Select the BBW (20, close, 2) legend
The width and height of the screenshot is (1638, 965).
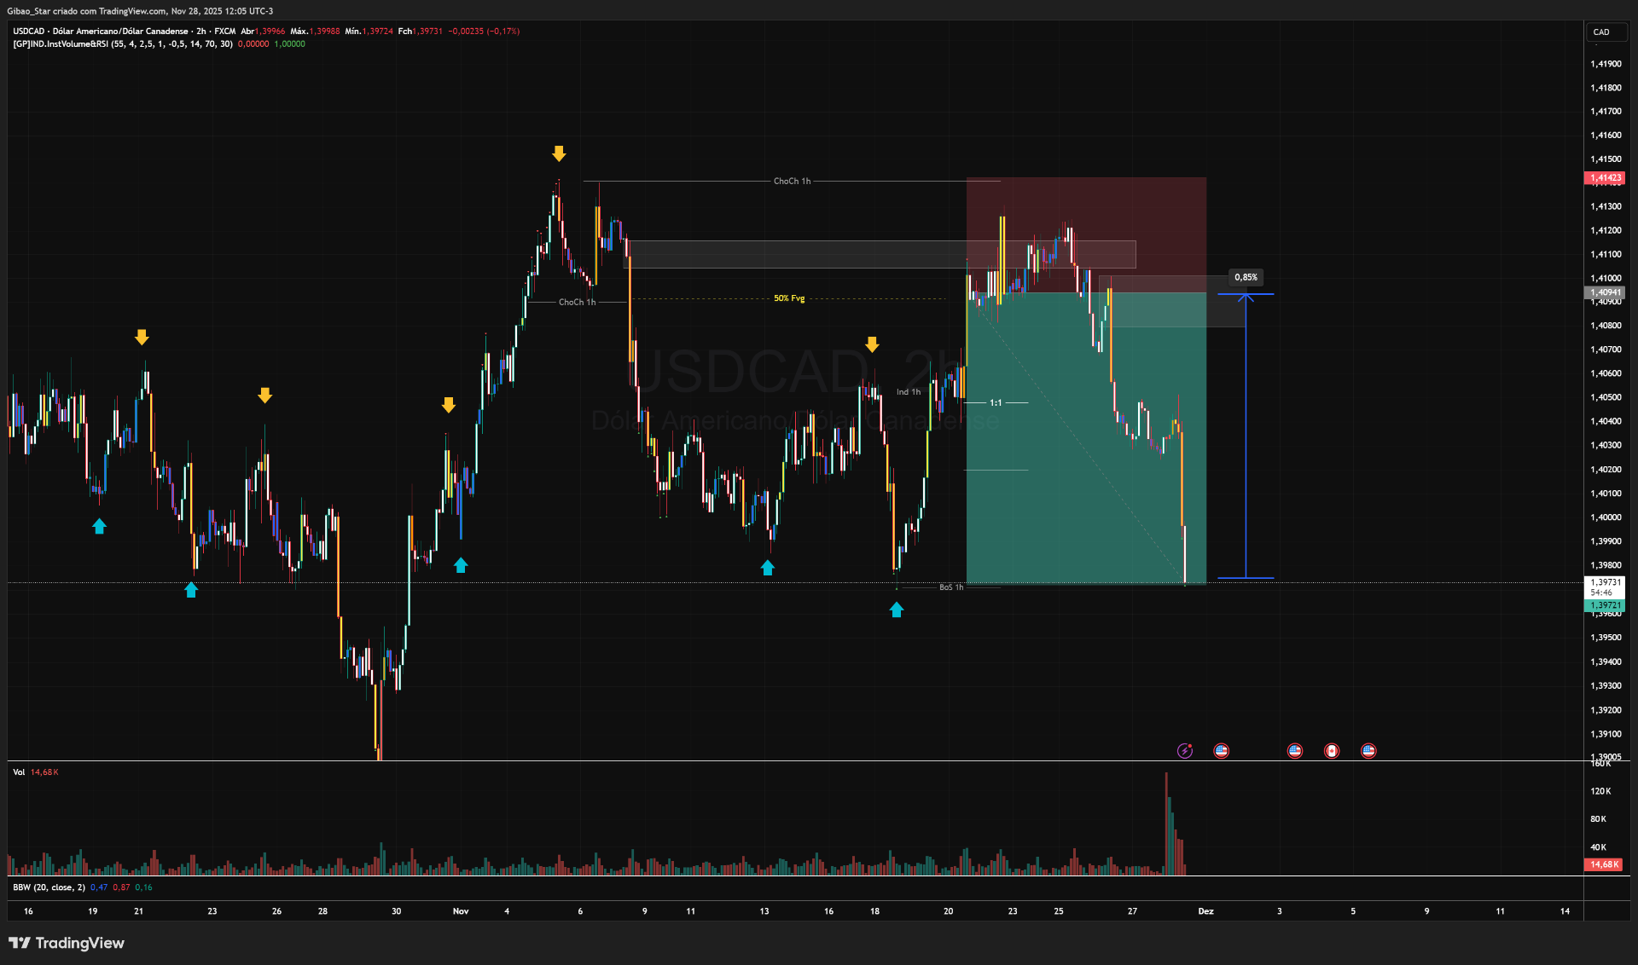click(x=49, y=887)
